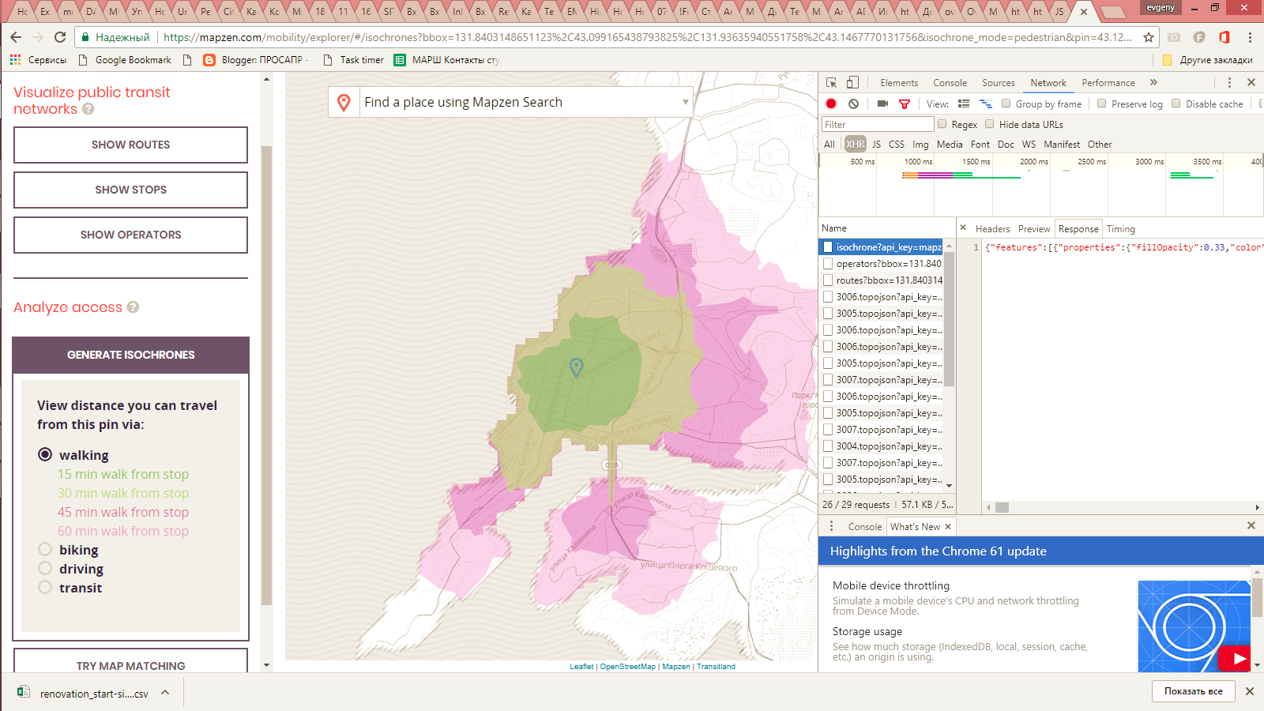Click the 'SHOW STOPS' button
The image size is (1264, 711).
tap(131, 190)
